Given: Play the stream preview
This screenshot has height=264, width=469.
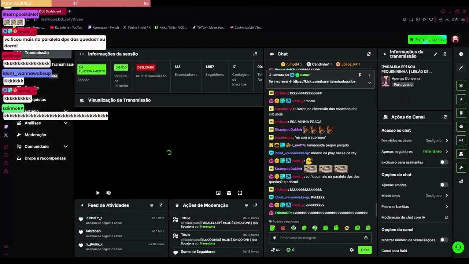Looking at the screenshot, I should tap(98, 193).
